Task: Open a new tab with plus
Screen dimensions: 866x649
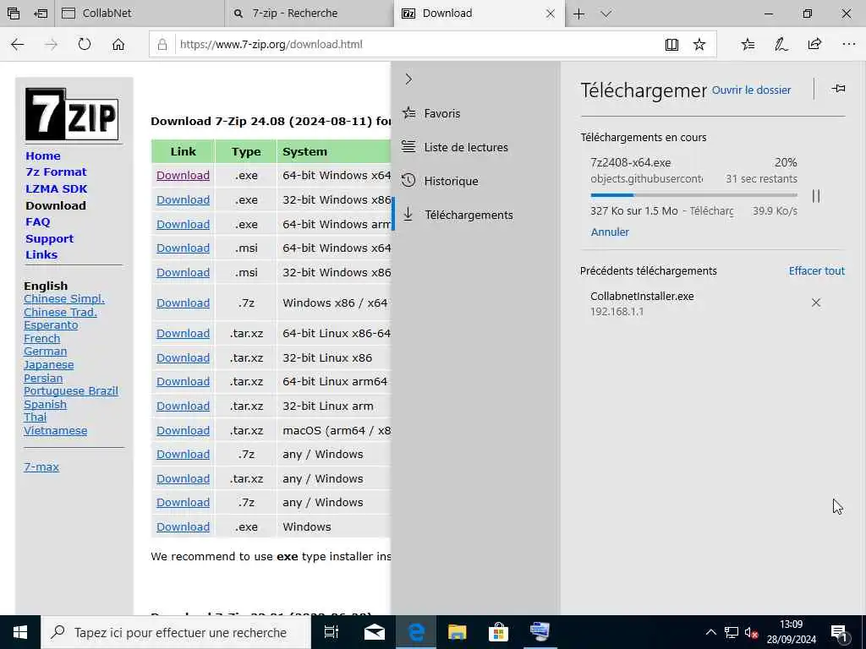Action: coord(578,14)
